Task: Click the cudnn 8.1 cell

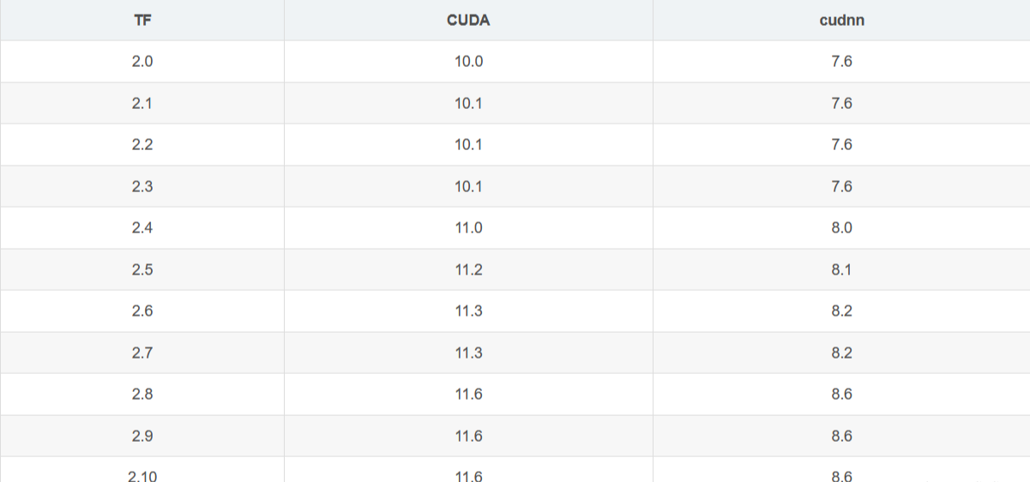Action: (841, 269)
